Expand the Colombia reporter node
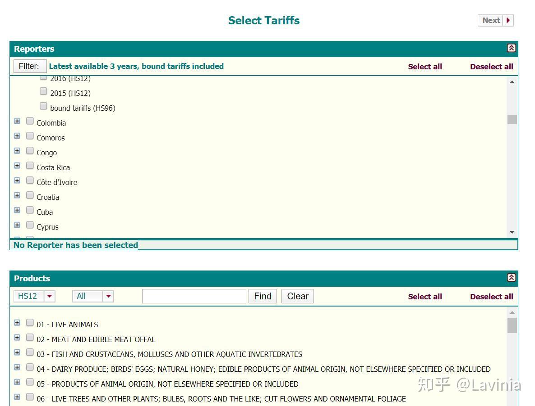The height and width of the screenshot is (406, 535). tap(17, 121)
